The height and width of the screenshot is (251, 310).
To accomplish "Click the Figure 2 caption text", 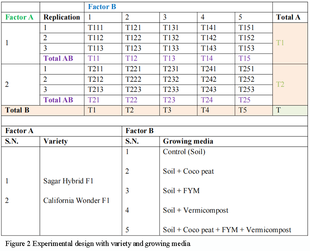I will coord(98,244).
